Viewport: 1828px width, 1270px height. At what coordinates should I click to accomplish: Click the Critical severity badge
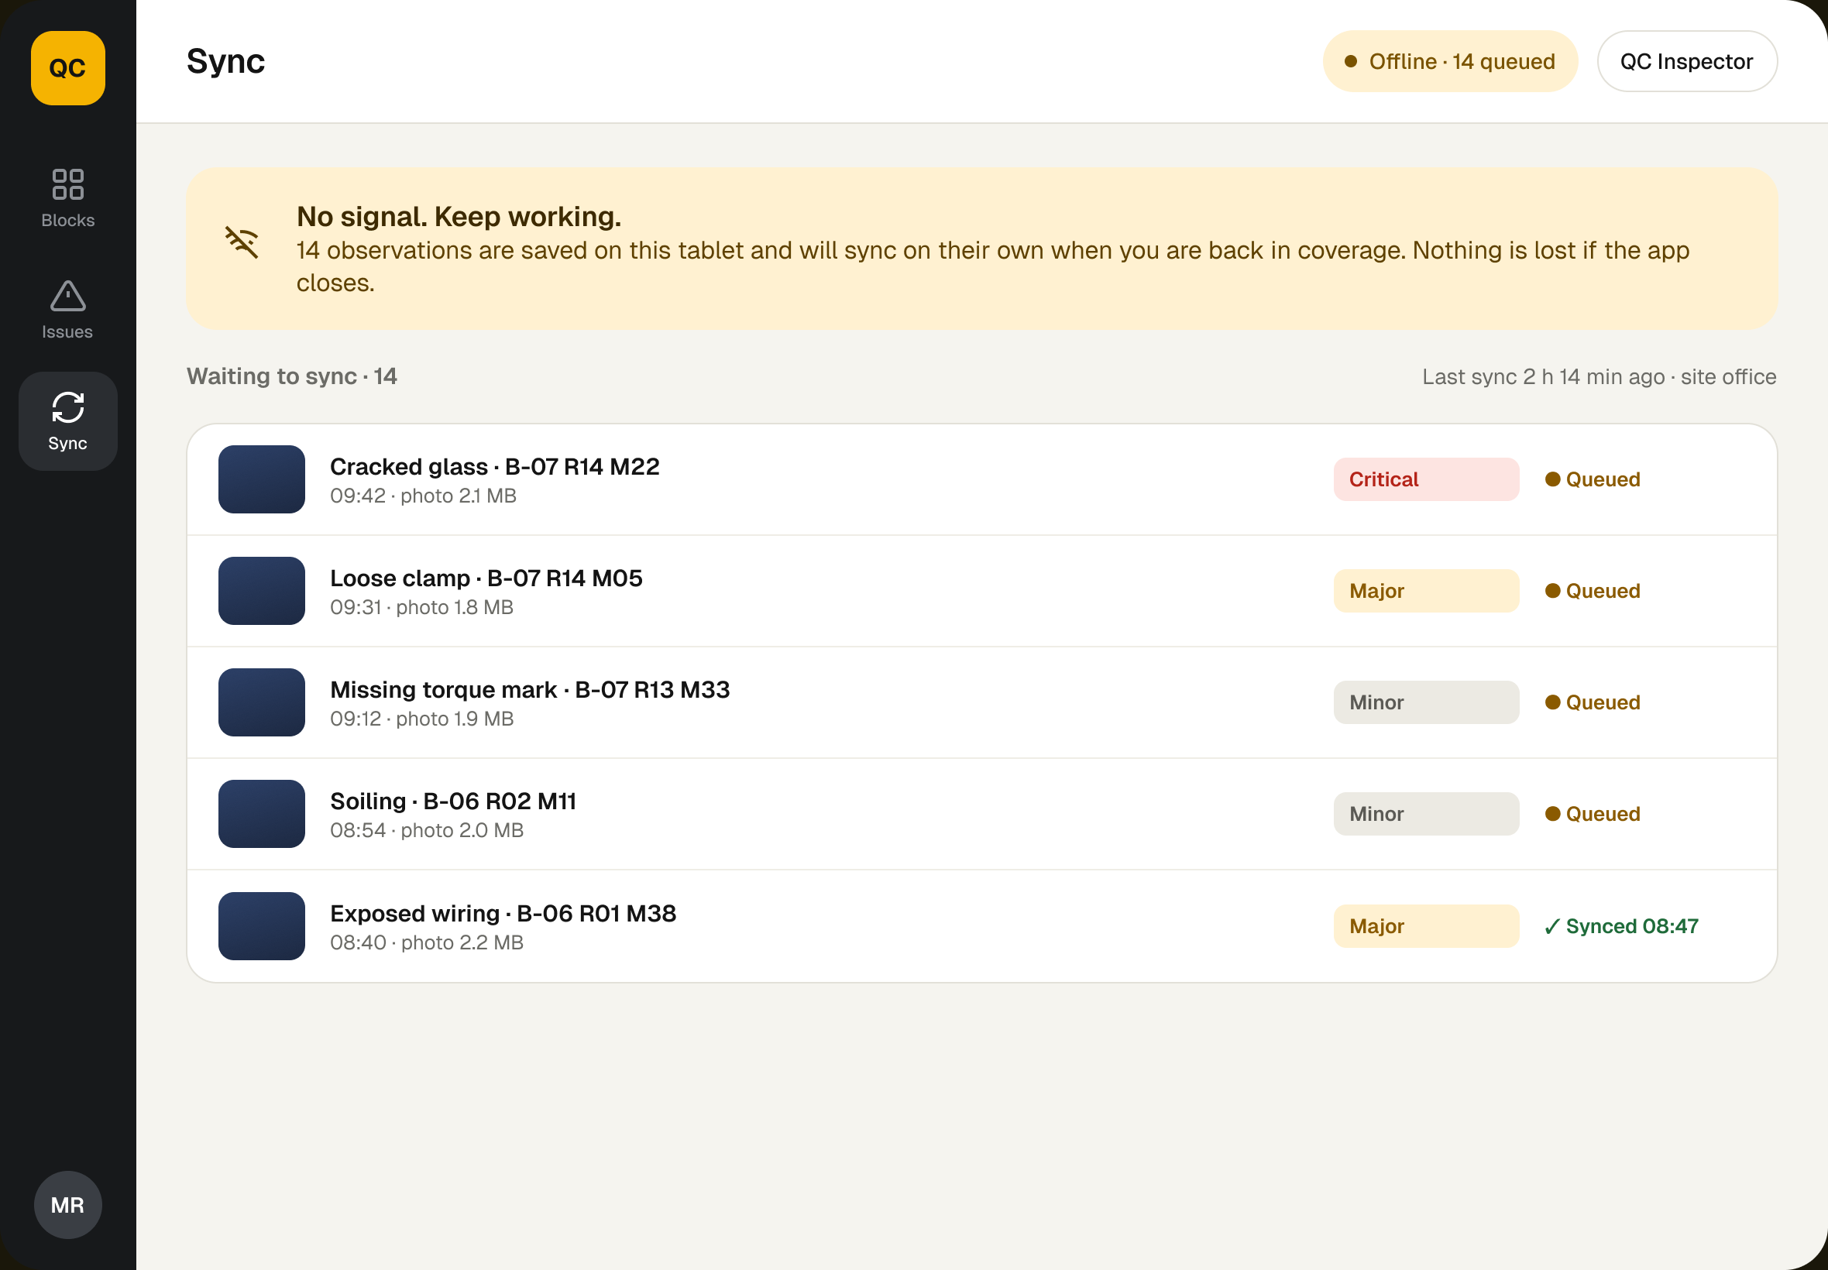pos(1426,479)
